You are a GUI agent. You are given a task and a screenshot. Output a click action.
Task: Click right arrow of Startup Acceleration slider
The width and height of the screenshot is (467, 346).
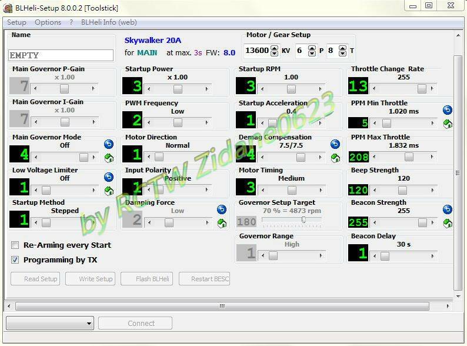coord(321,122)
